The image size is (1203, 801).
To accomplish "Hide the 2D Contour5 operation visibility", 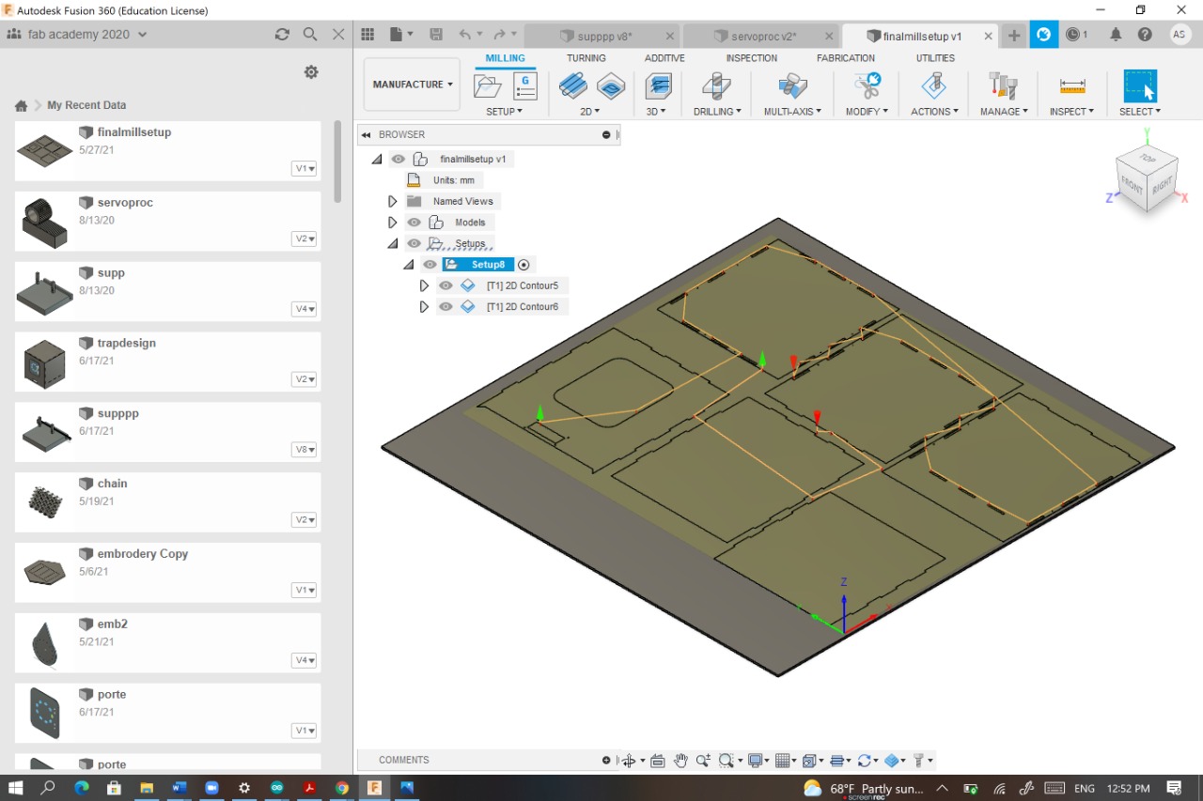I will click(x=445, y=285).
